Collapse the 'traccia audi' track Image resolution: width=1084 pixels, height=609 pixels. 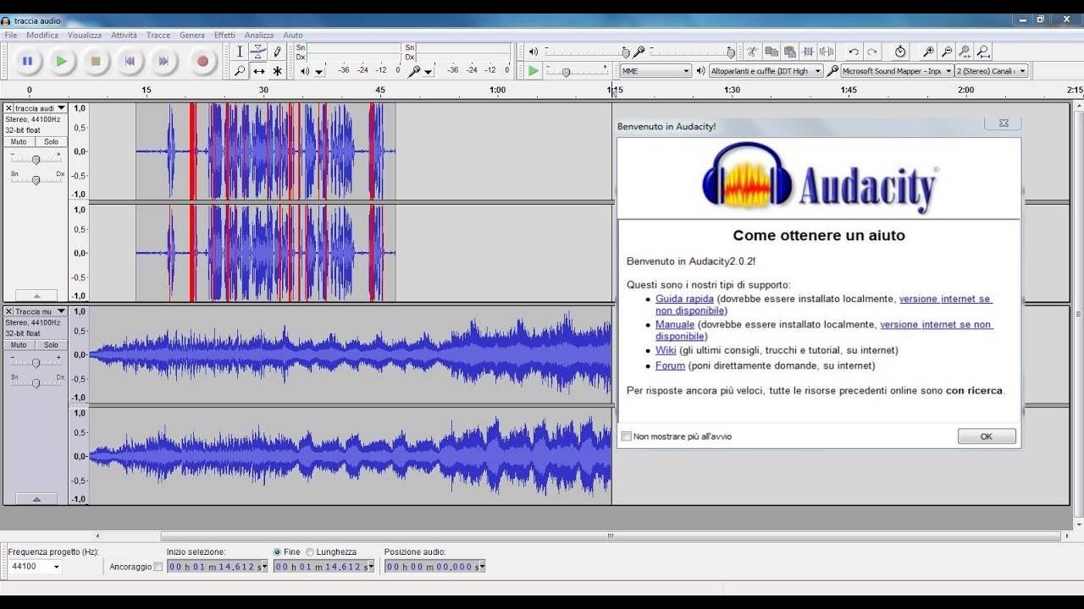[36, 295]
